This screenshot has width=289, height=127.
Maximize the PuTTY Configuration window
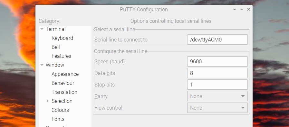tap(242, 9)
